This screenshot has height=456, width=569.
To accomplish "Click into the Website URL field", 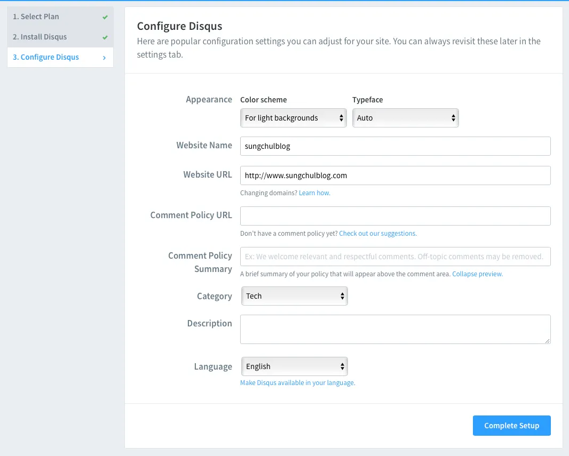I will tap(395, 175).
